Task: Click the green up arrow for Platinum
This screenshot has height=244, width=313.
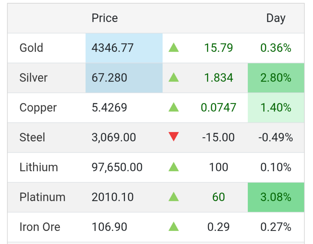Action: [x=174, y=197]
